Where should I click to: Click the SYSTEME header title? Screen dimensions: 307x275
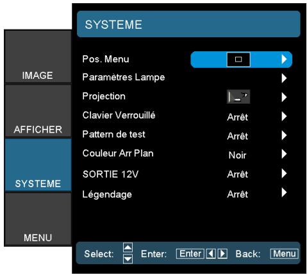pos(113,24)
